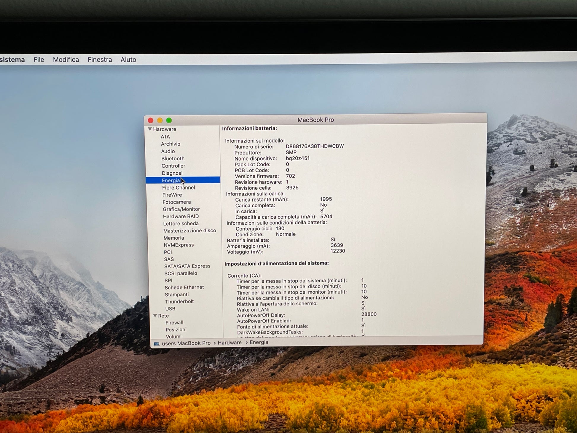Screen dimensions: 577x433
Task: Select Bluetooth in the sidebar
Action: 173,159
